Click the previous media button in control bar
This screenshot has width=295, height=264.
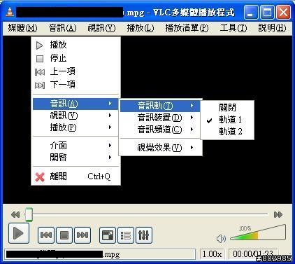coord(46,235)
